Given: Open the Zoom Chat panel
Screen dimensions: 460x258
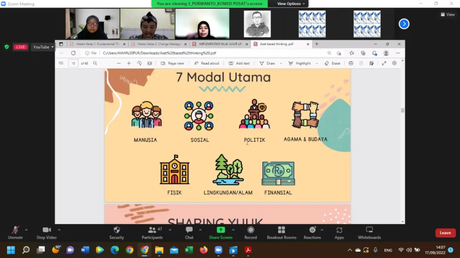Looking at the screenshot, I should pos(189,232).
